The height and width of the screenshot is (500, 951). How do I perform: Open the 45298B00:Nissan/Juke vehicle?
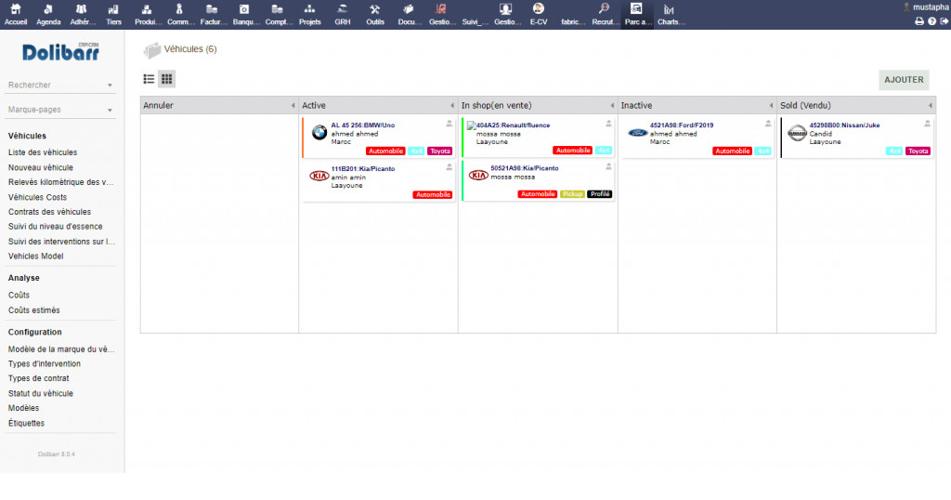tap(844, 125)
